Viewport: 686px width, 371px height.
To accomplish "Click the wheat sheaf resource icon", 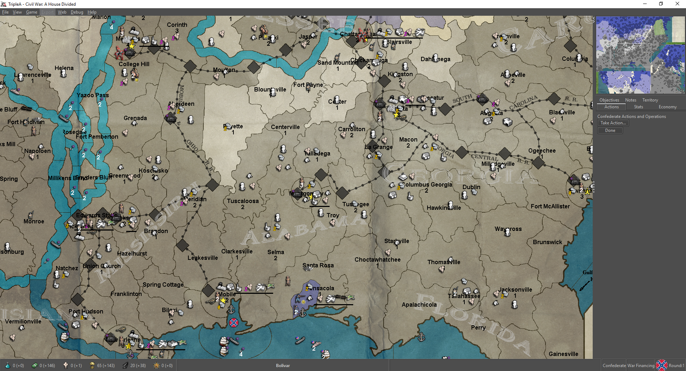I will click(92, 365).
